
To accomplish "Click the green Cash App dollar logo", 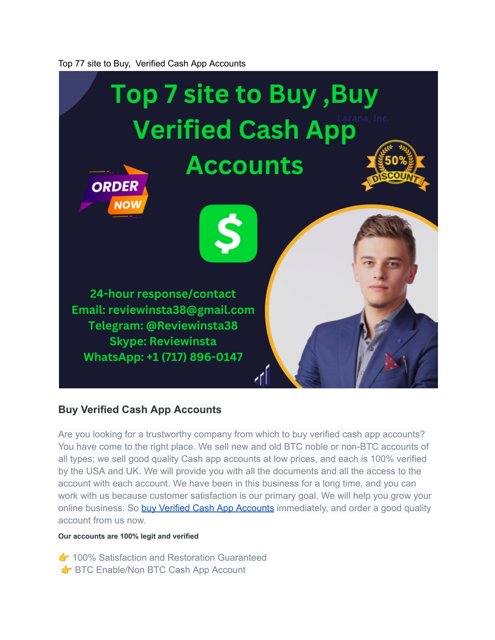I will click(228, 234).
